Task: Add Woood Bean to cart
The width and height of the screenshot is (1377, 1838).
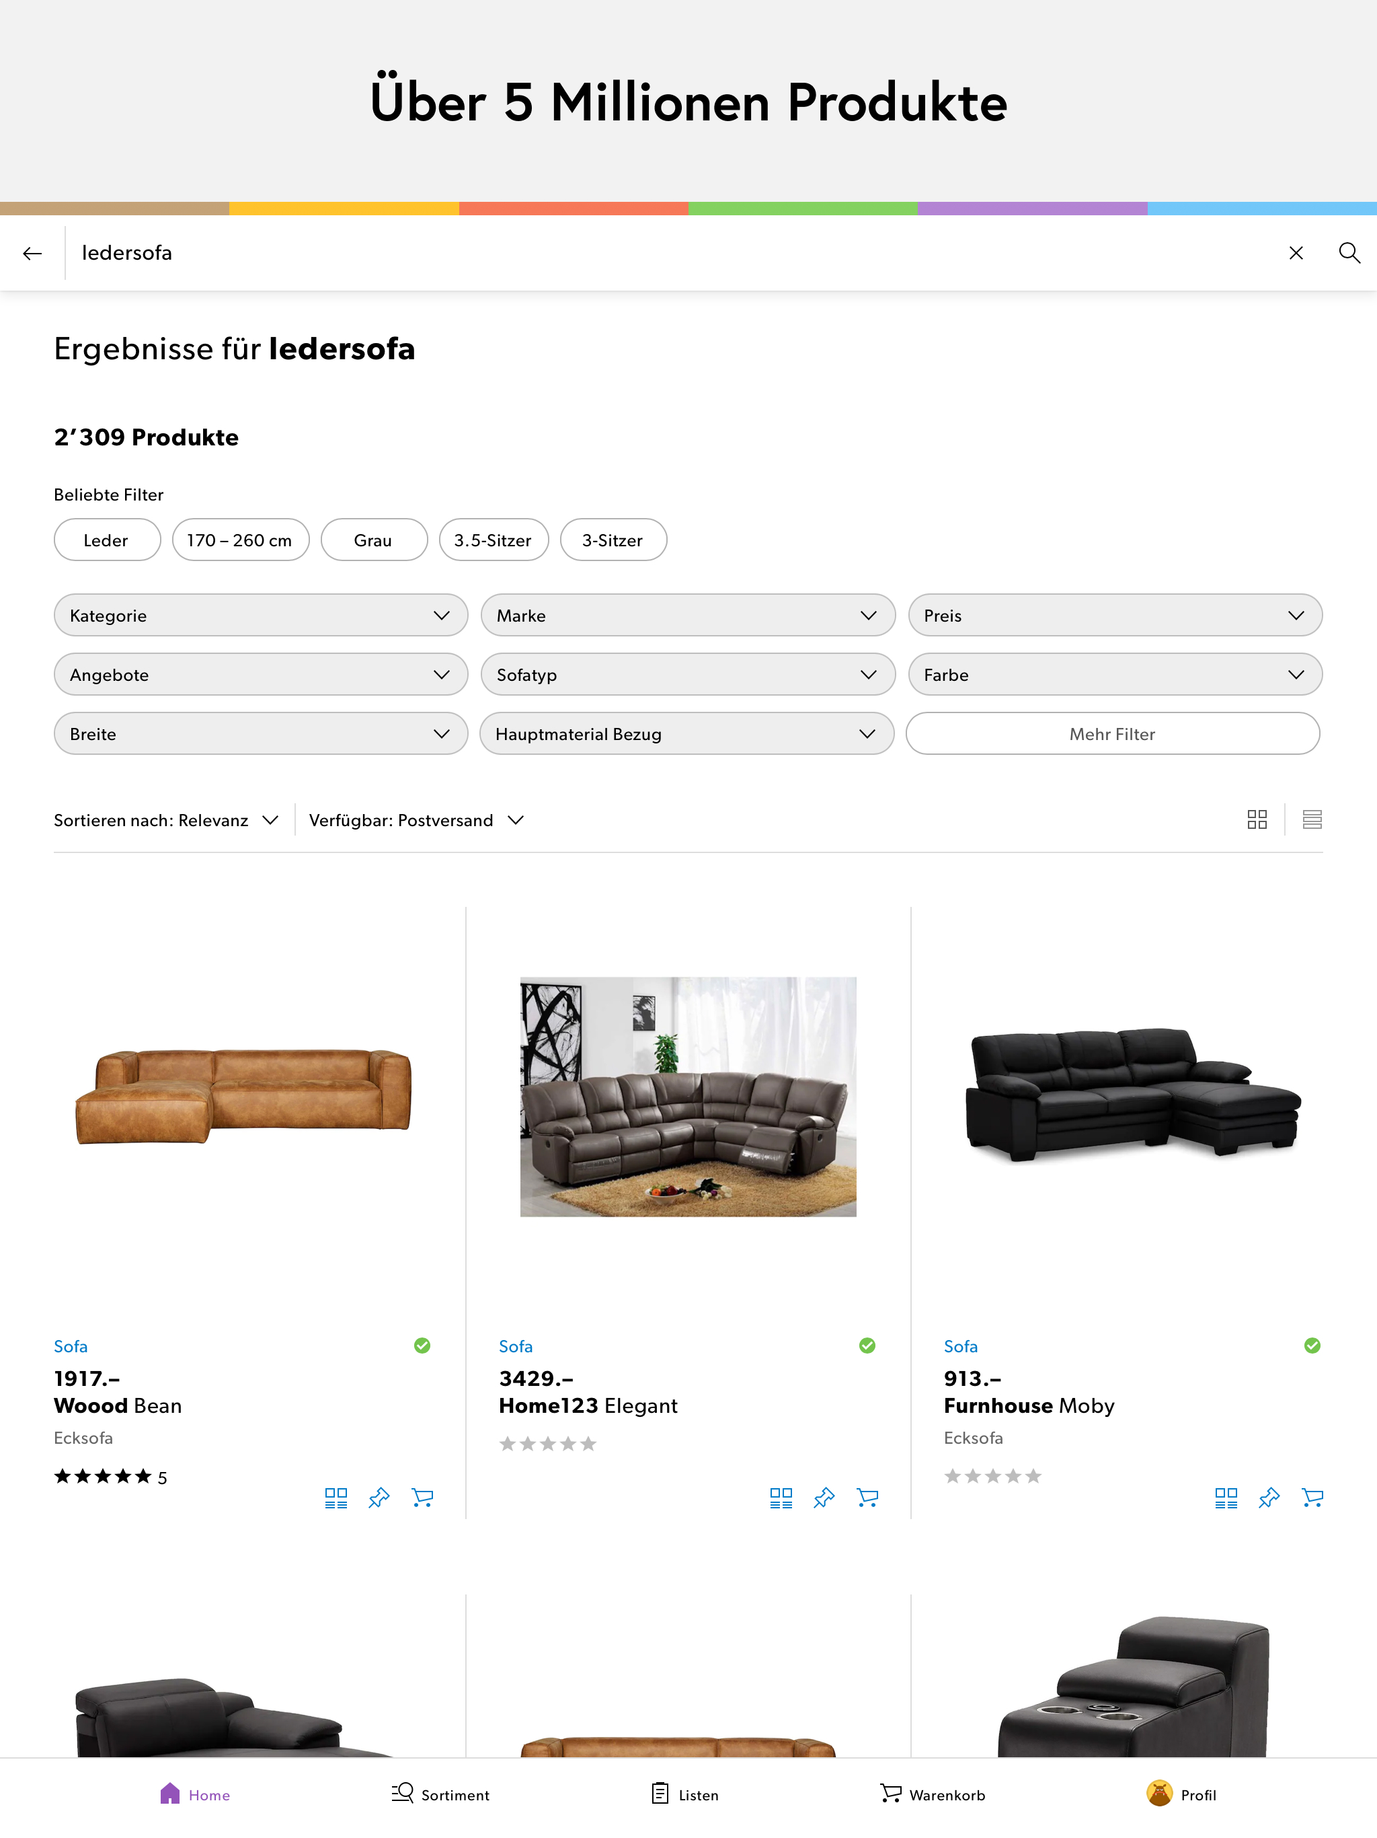Action: [x=422, y=1498]
